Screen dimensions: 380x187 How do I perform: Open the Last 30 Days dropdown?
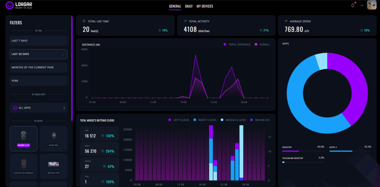pyautogui.click(x=39, y=54)
